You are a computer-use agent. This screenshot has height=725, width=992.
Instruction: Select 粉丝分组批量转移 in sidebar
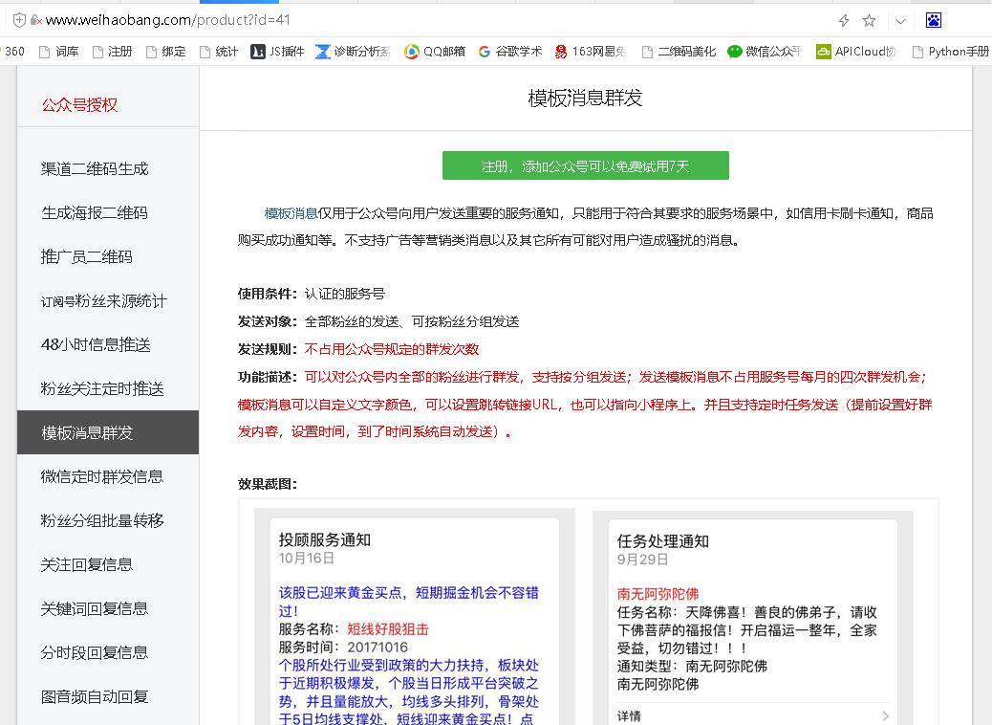[x=102, y=520]
